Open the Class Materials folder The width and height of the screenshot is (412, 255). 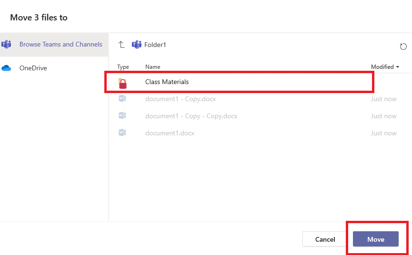[x=167, y=82]
